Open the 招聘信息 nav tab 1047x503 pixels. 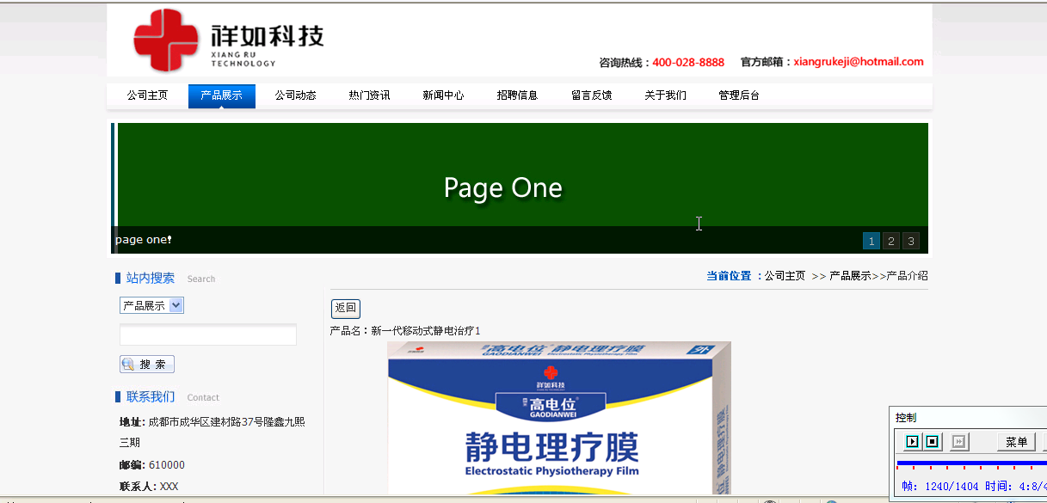(517, 95)
